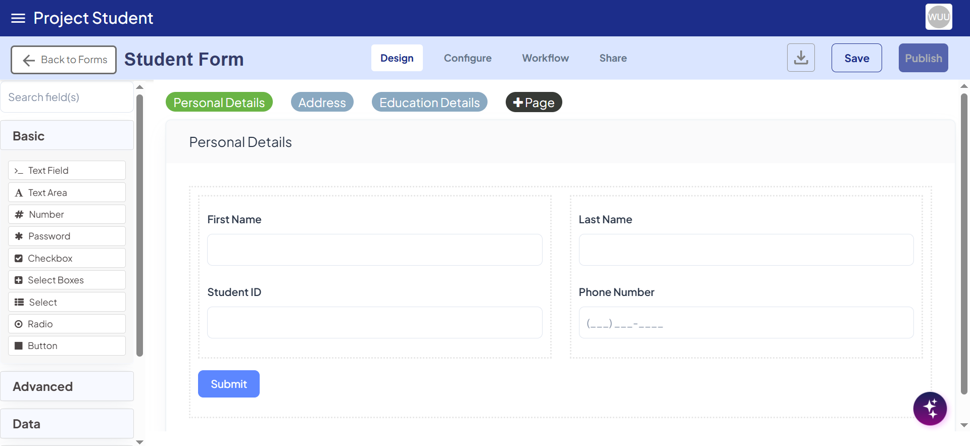Select the Checkbox field component
The width and height of the screenshot is (970, 446).
point(67,258)
